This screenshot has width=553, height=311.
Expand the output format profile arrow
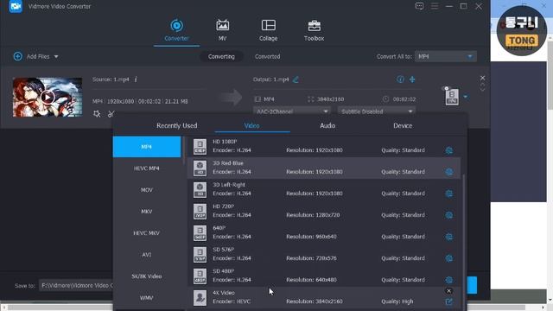pyautogui.click(x=466, y=97)
